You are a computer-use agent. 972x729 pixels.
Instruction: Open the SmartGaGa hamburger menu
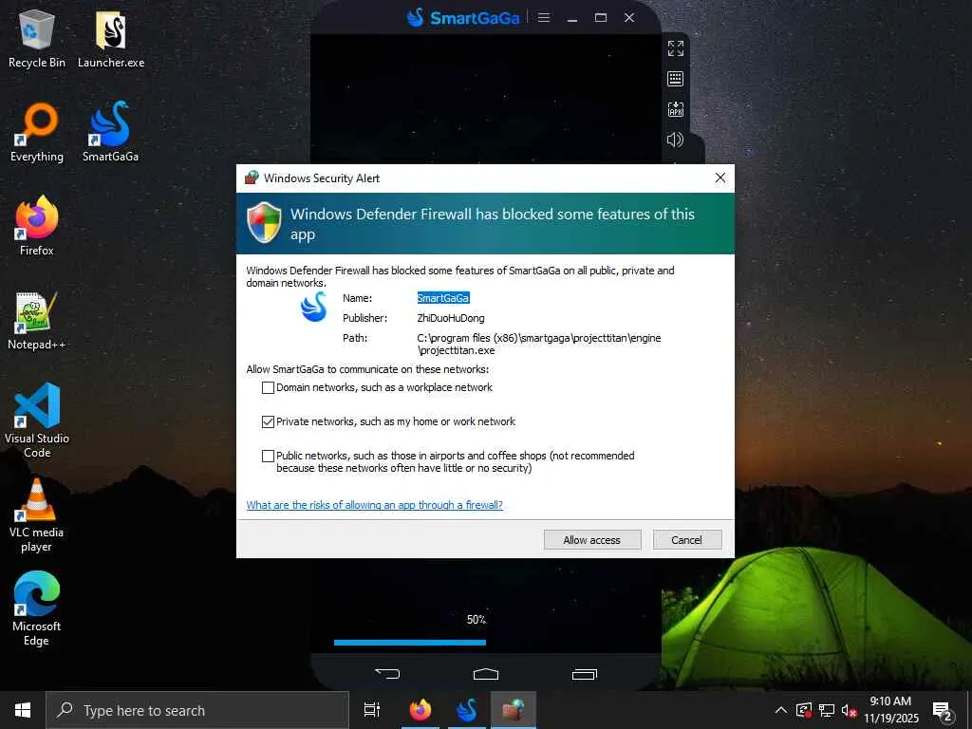(544, 17)
